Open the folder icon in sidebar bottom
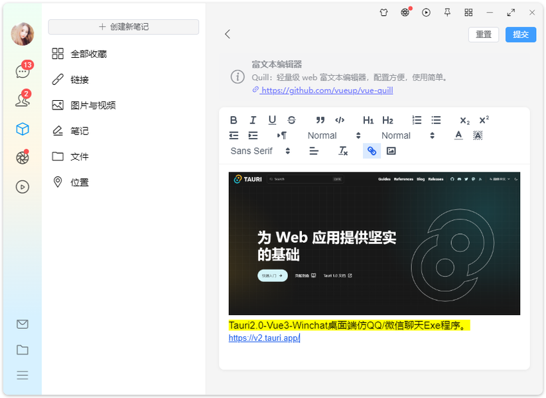This screenshot has height=398, width=546. 23,350
